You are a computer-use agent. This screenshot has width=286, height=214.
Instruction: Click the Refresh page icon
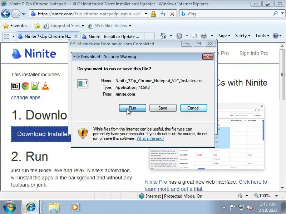point(163,14)
